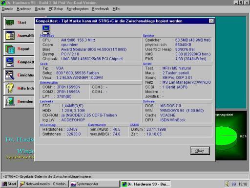The width and height of the screenshot is (250, 188).
Task: Confirm the dialog with Okay button
Action: [x=200, y=150]
